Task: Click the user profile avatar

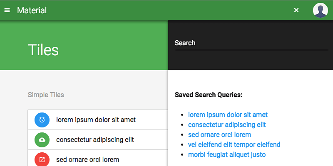Action: pos(321,10)
